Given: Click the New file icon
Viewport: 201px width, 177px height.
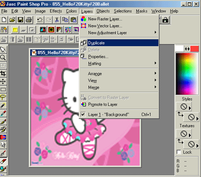Looking at the screenshot, I should coord(4,20).
